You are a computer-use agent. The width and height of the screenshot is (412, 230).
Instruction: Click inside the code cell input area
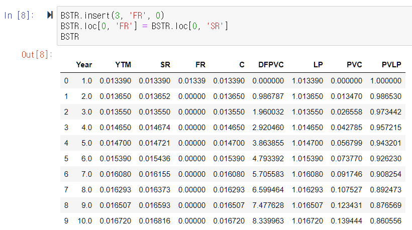(234, 26)
